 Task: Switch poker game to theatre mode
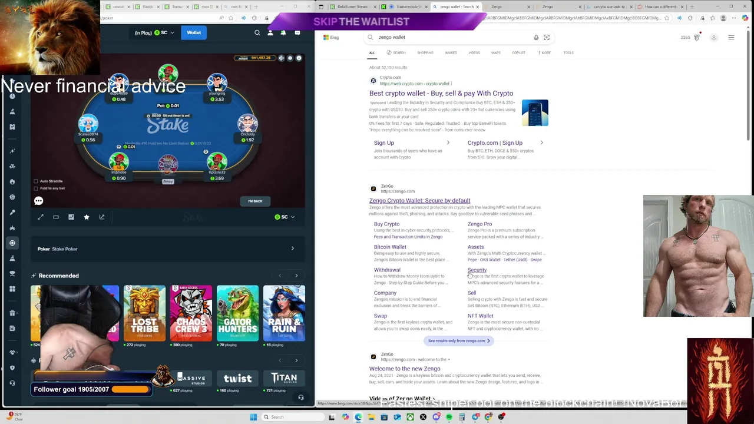[56, 217]
